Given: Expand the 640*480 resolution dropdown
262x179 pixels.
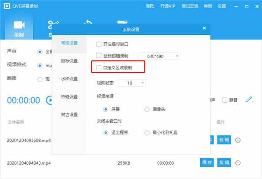Looking at the screenshot, I should [x=159, y=56].
